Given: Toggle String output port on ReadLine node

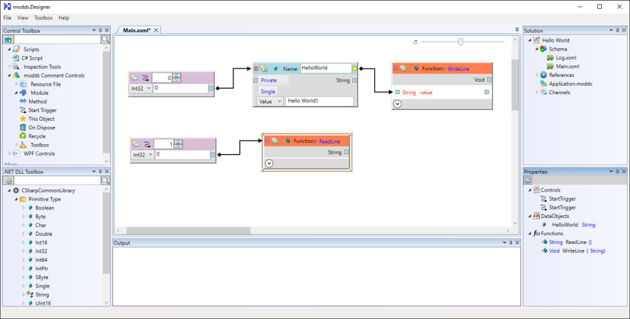Looking at the screenshot, I should point(346,153).
